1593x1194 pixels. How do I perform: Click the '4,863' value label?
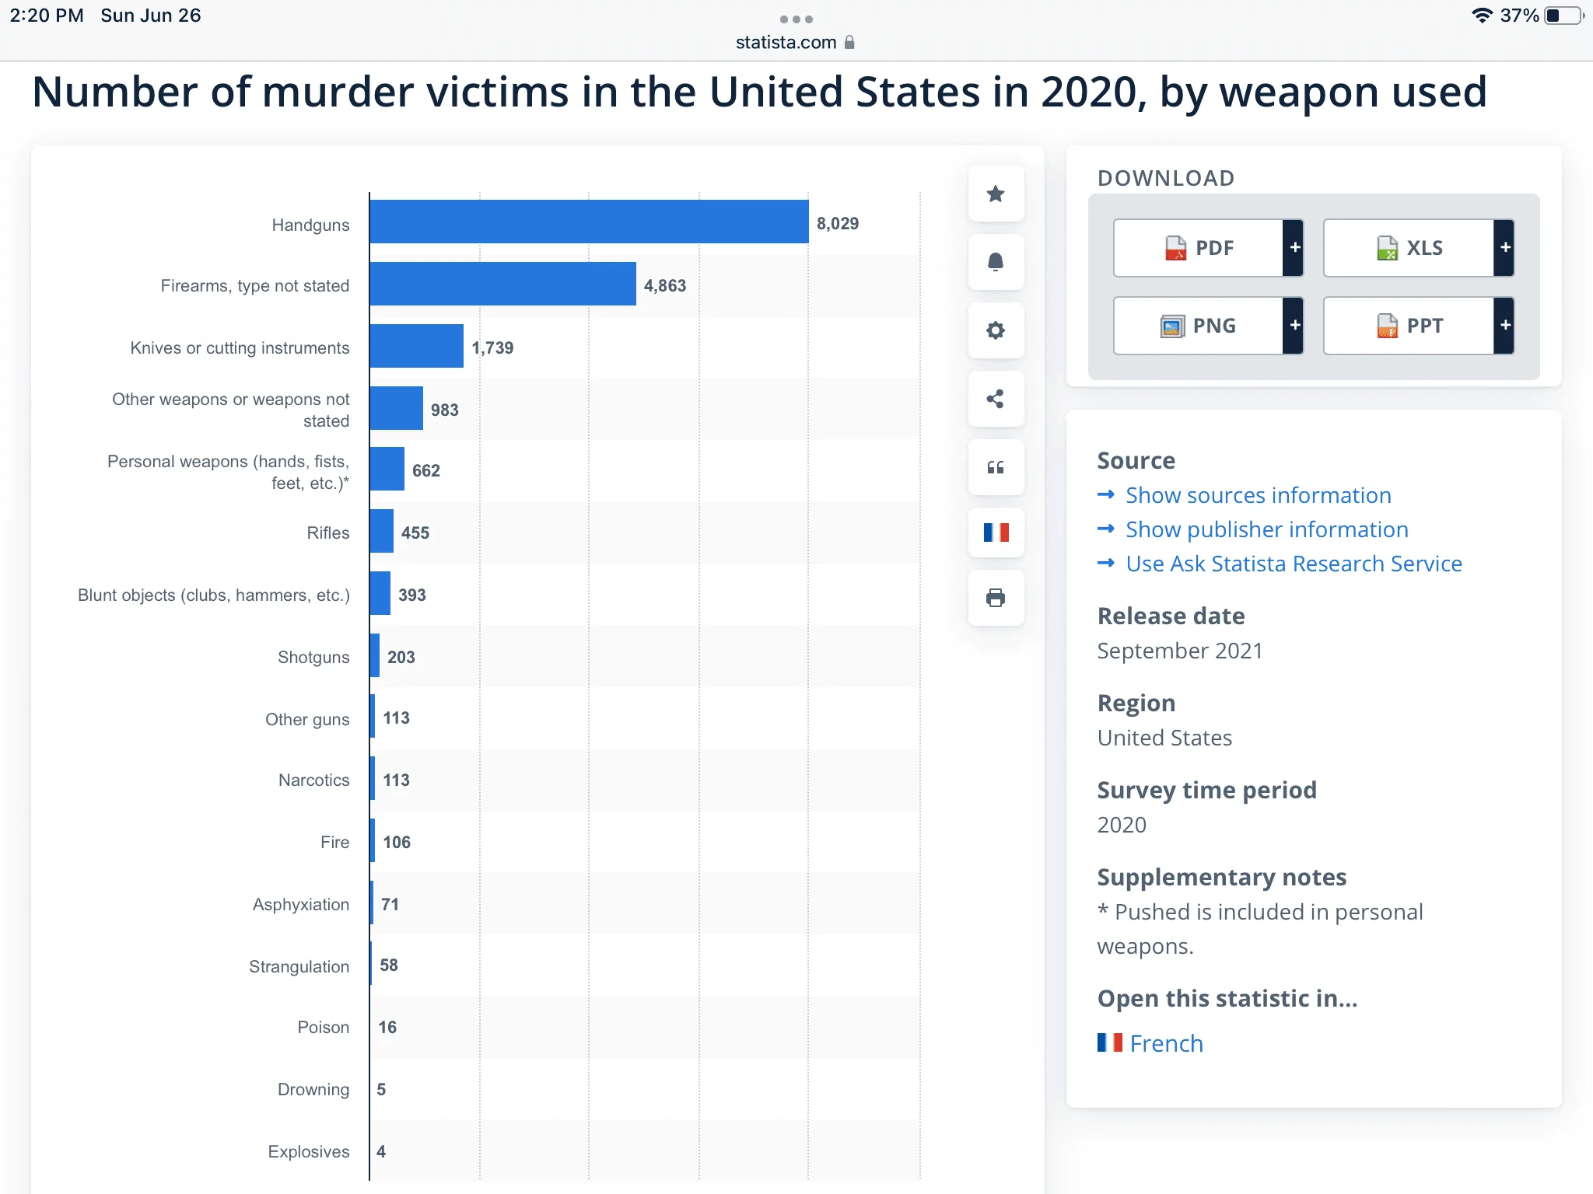click(665, 286)
